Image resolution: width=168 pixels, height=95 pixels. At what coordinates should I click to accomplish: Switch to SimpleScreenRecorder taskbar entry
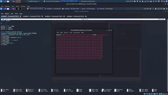click(x=87, y=1)
